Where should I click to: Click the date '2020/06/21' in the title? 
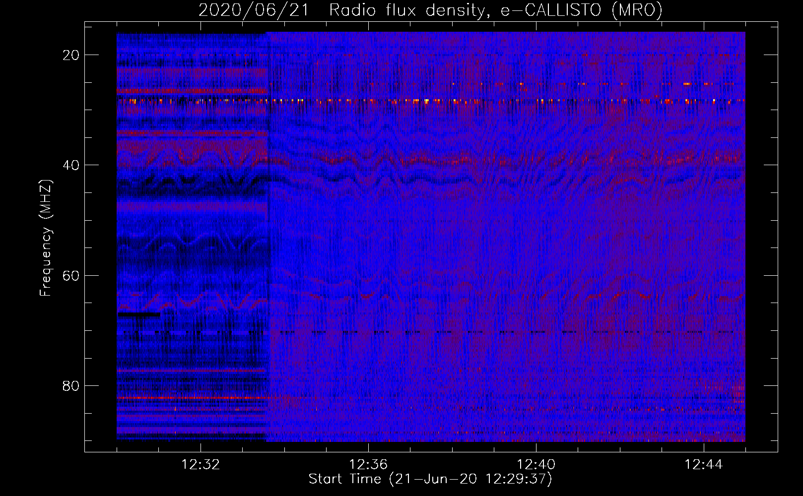(x=253, y=10)
